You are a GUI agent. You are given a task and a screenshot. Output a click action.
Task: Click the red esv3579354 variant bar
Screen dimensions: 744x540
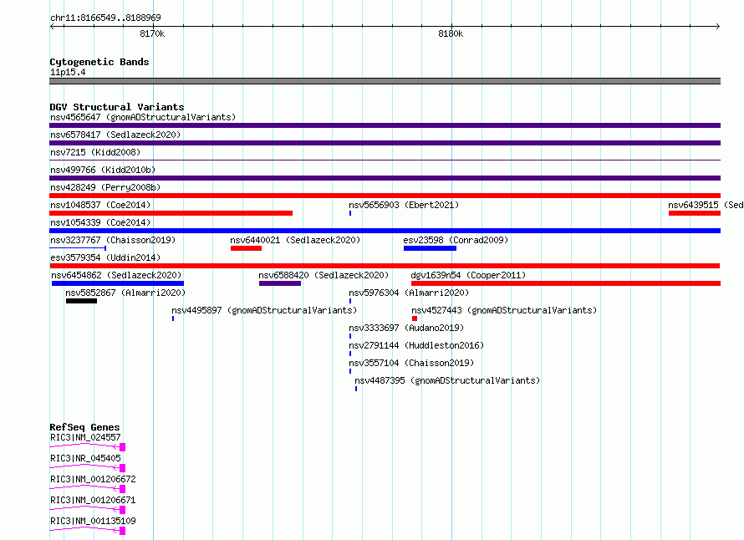(x=385, y=266)
